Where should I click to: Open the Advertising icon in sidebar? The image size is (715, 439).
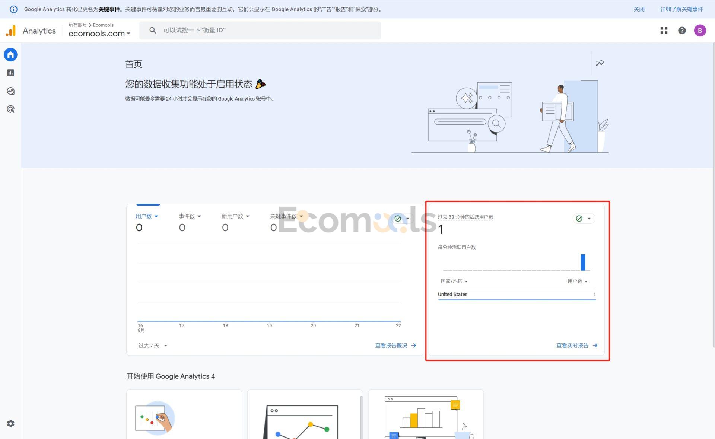coord(10,109)
